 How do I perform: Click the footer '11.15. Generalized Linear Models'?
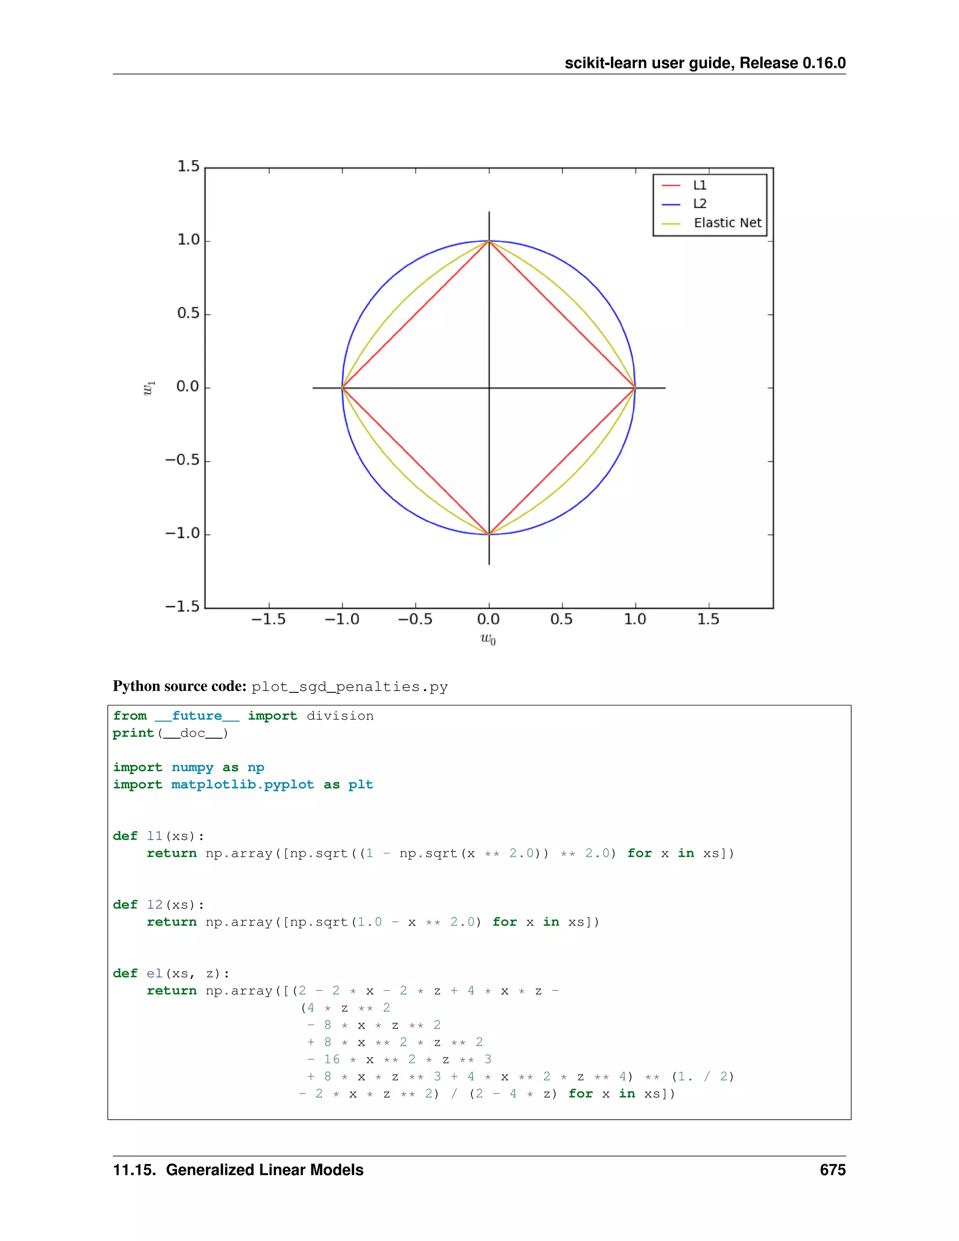238,1170
